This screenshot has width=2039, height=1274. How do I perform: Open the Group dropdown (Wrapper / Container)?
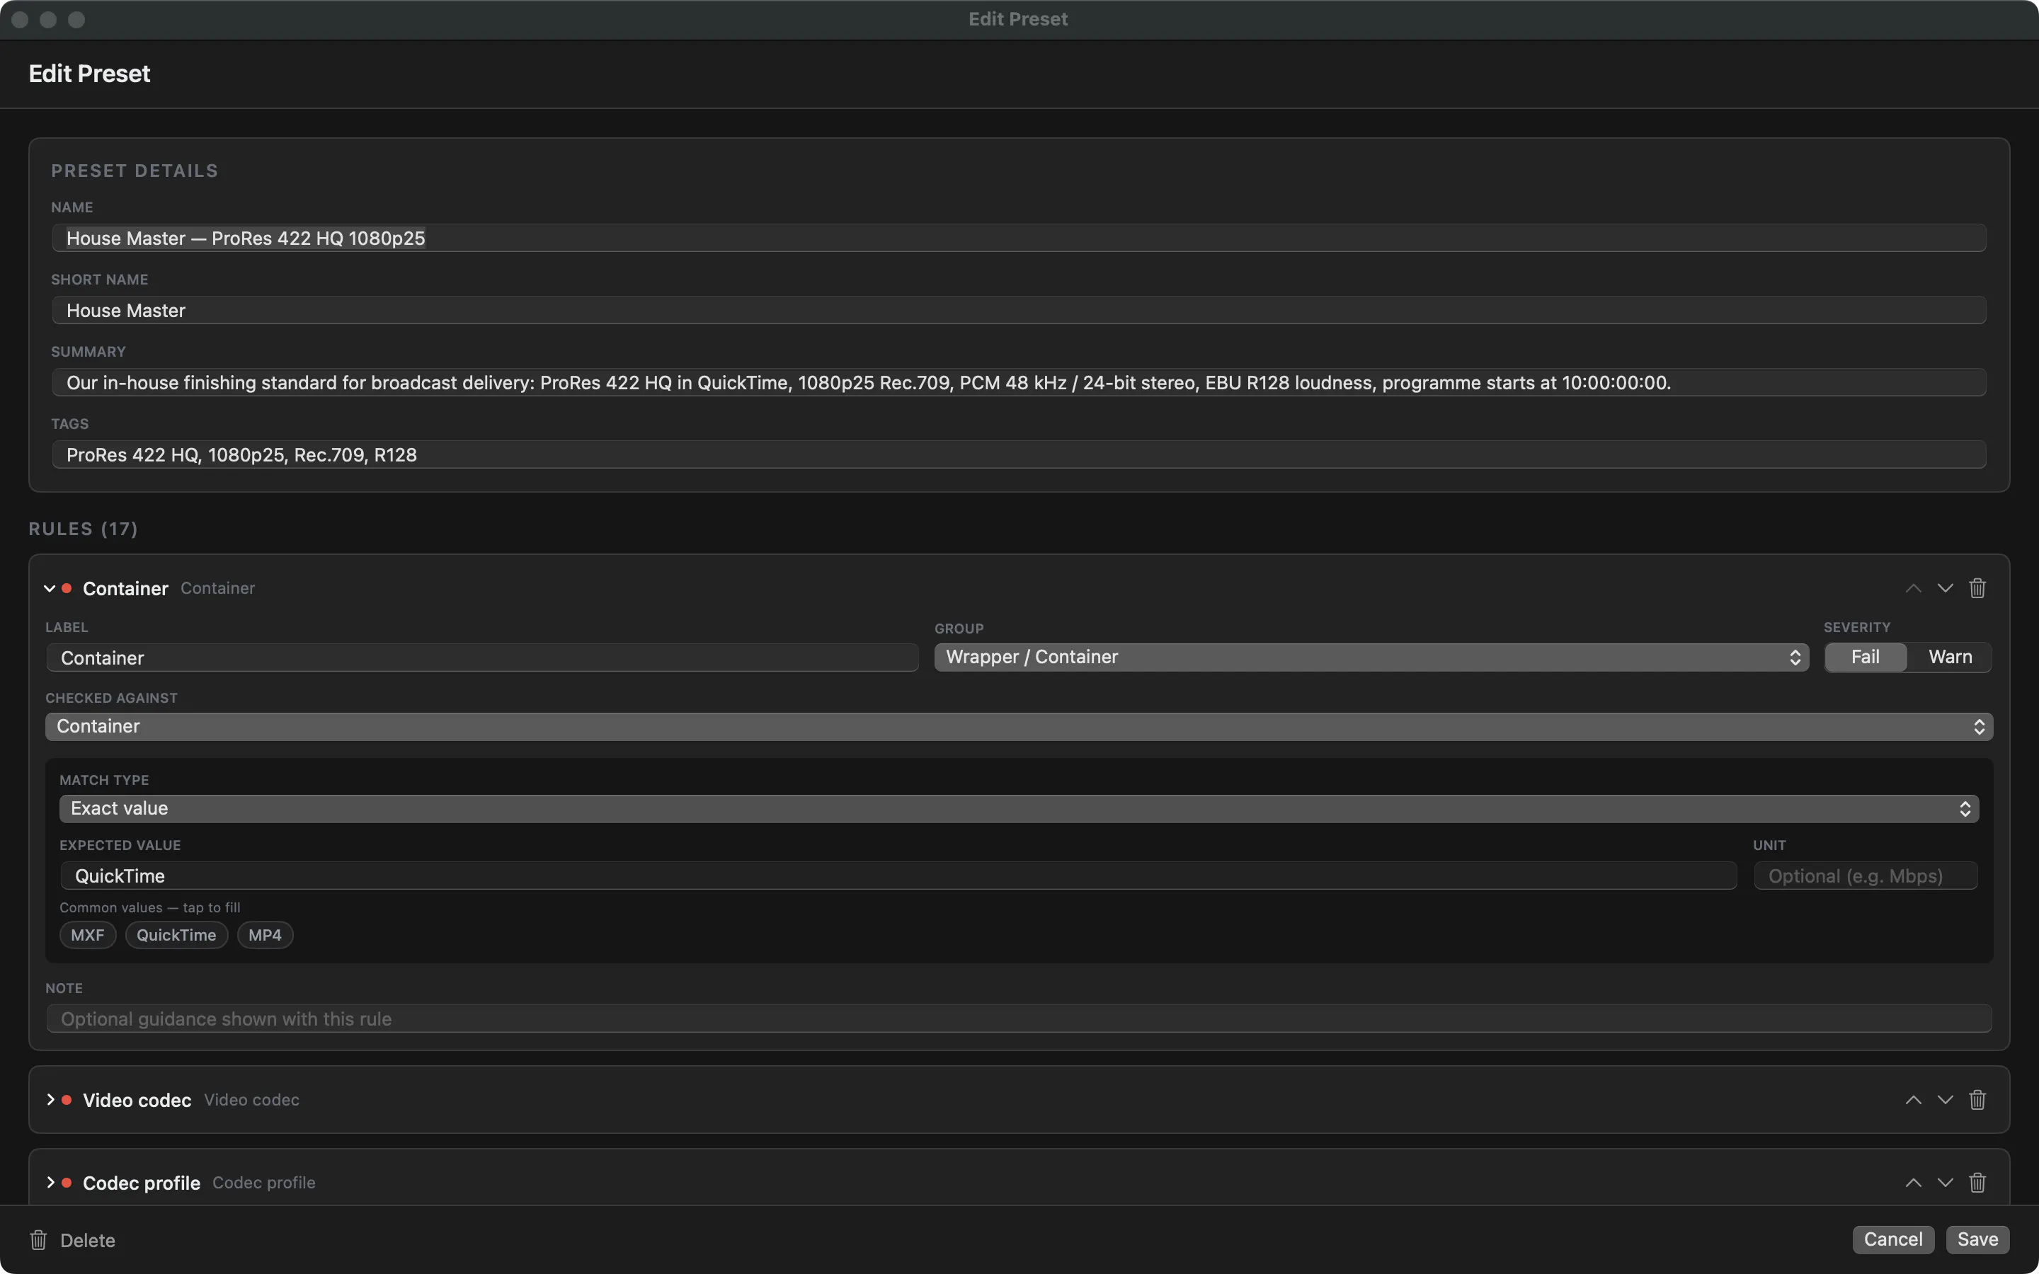point(1371,658)
